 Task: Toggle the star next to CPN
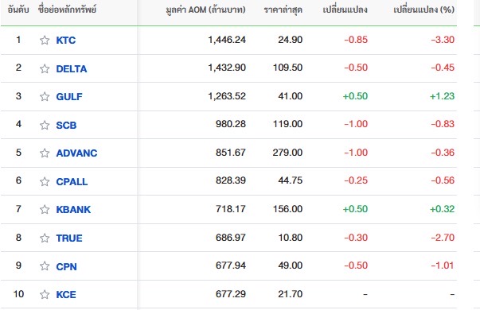[45, 265]
